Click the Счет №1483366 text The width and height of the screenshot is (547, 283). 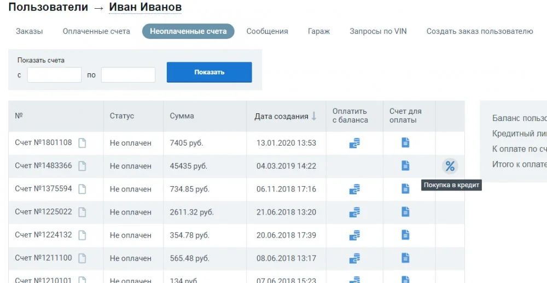pos(43,165)
